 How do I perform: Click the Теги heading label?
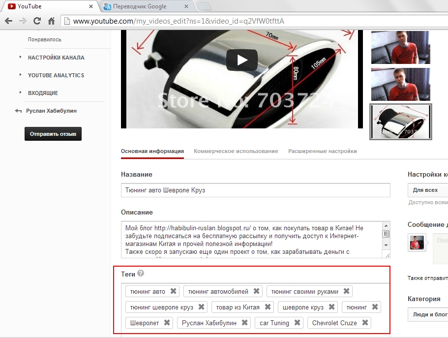click(128, 274)
